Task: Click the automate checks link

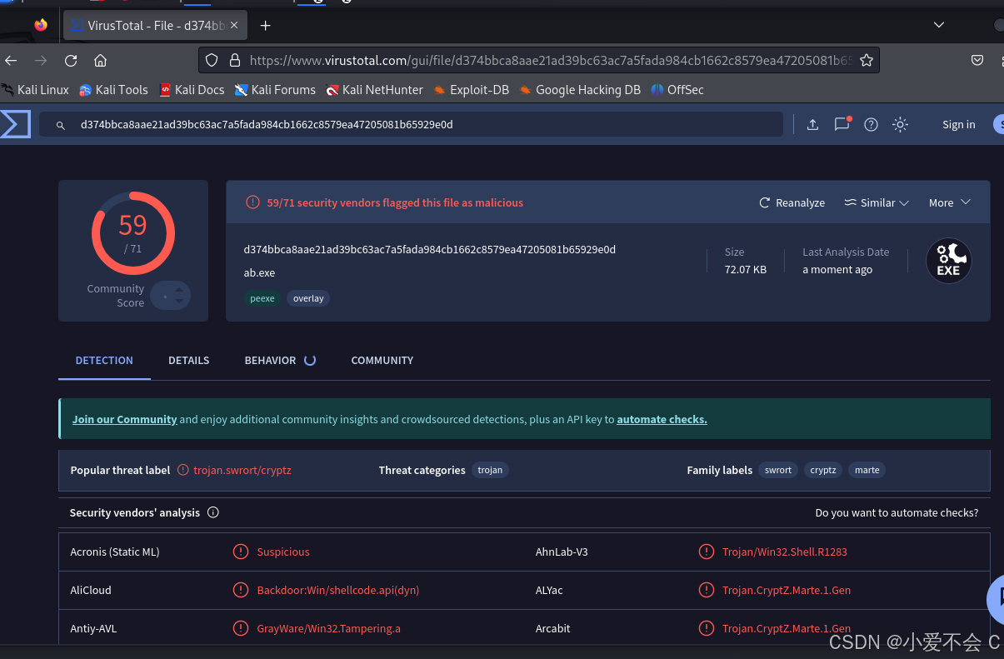Action: tap(662, 419)
